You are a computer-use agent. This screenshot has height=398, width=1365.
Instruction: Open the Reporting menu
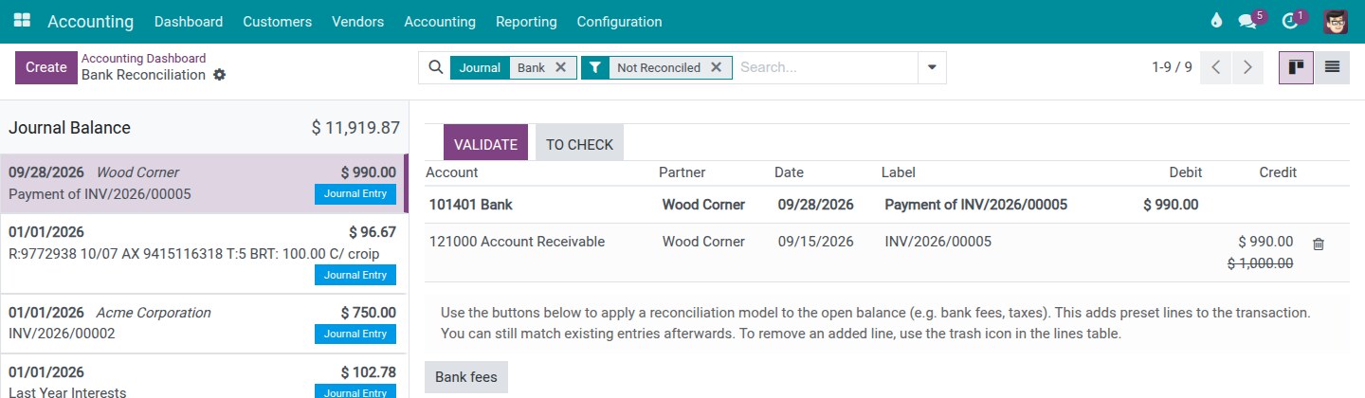tap(526, 21)
